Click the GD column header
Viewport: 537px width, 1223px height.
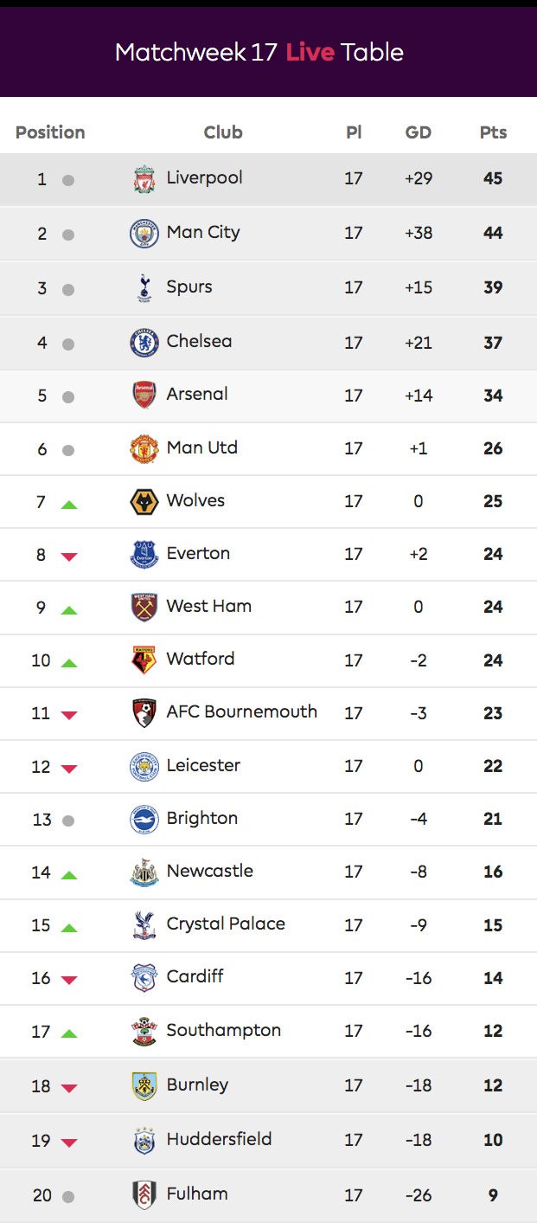[x=419, y=132]
